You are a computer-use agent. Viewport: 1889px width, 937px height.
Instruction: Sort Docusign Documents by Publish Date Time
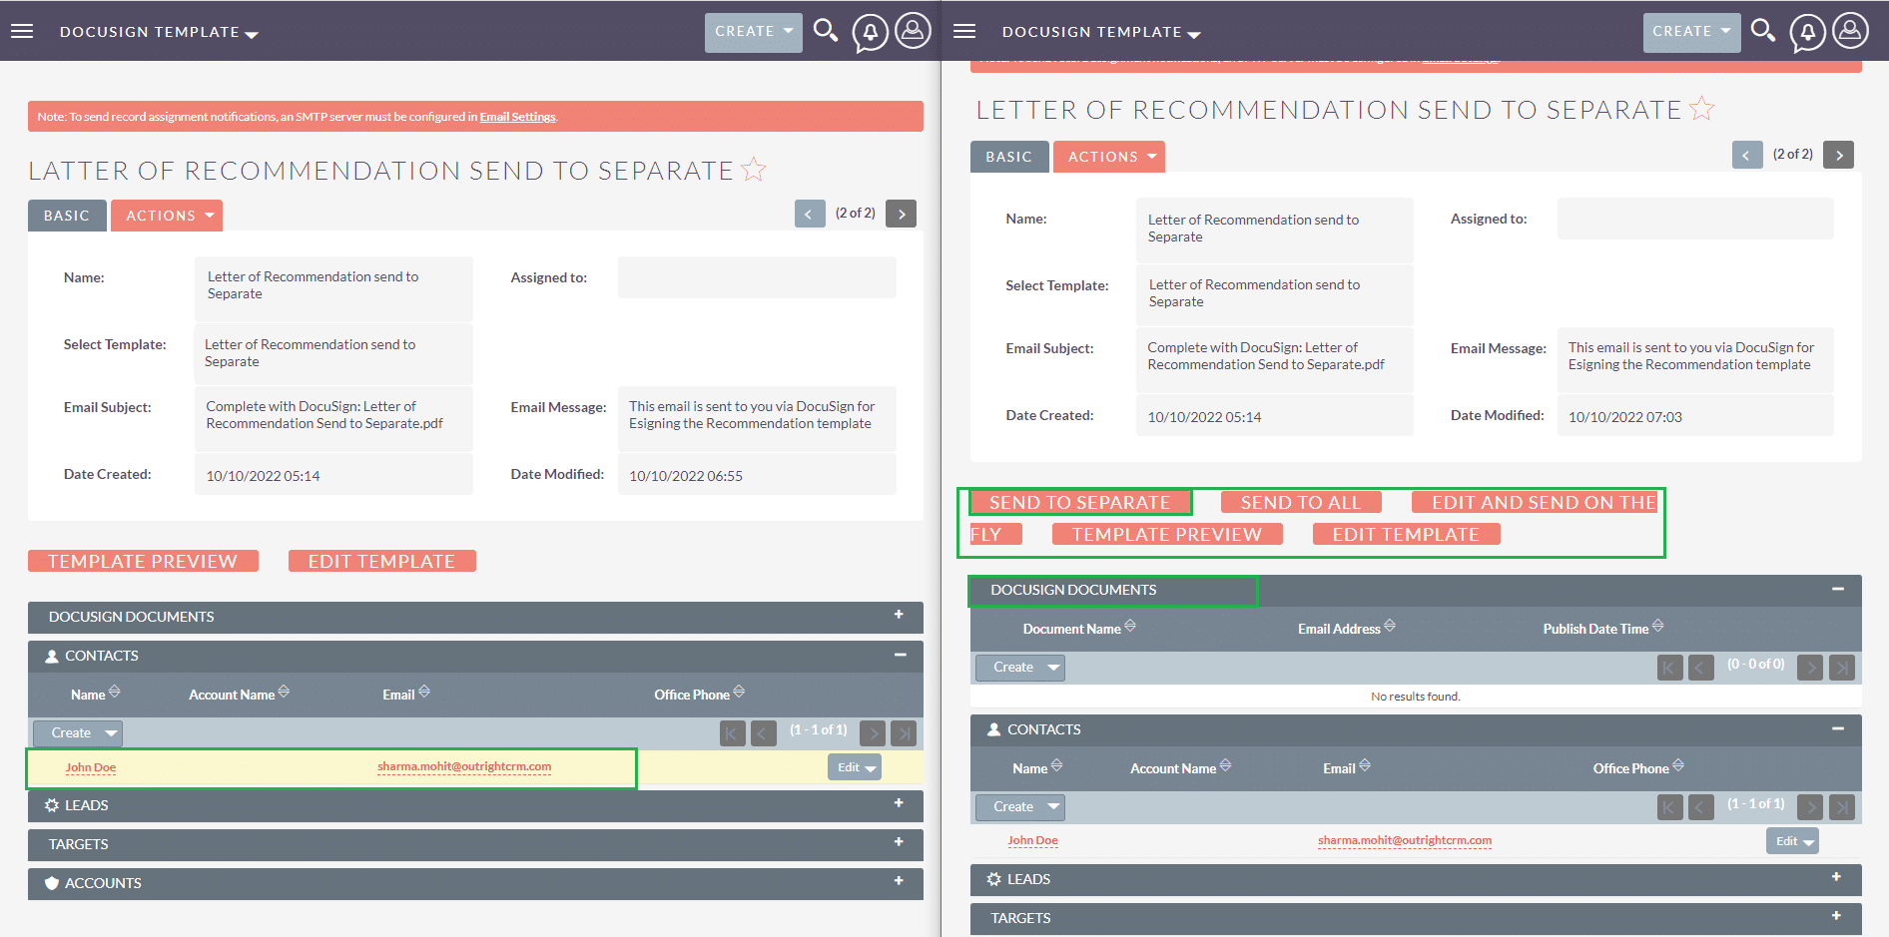pos(1657,626)
